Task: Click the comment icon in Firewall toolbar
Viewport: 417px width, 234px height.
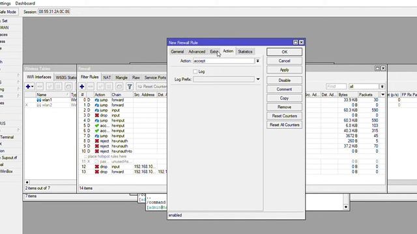Action: pos(119,86)
